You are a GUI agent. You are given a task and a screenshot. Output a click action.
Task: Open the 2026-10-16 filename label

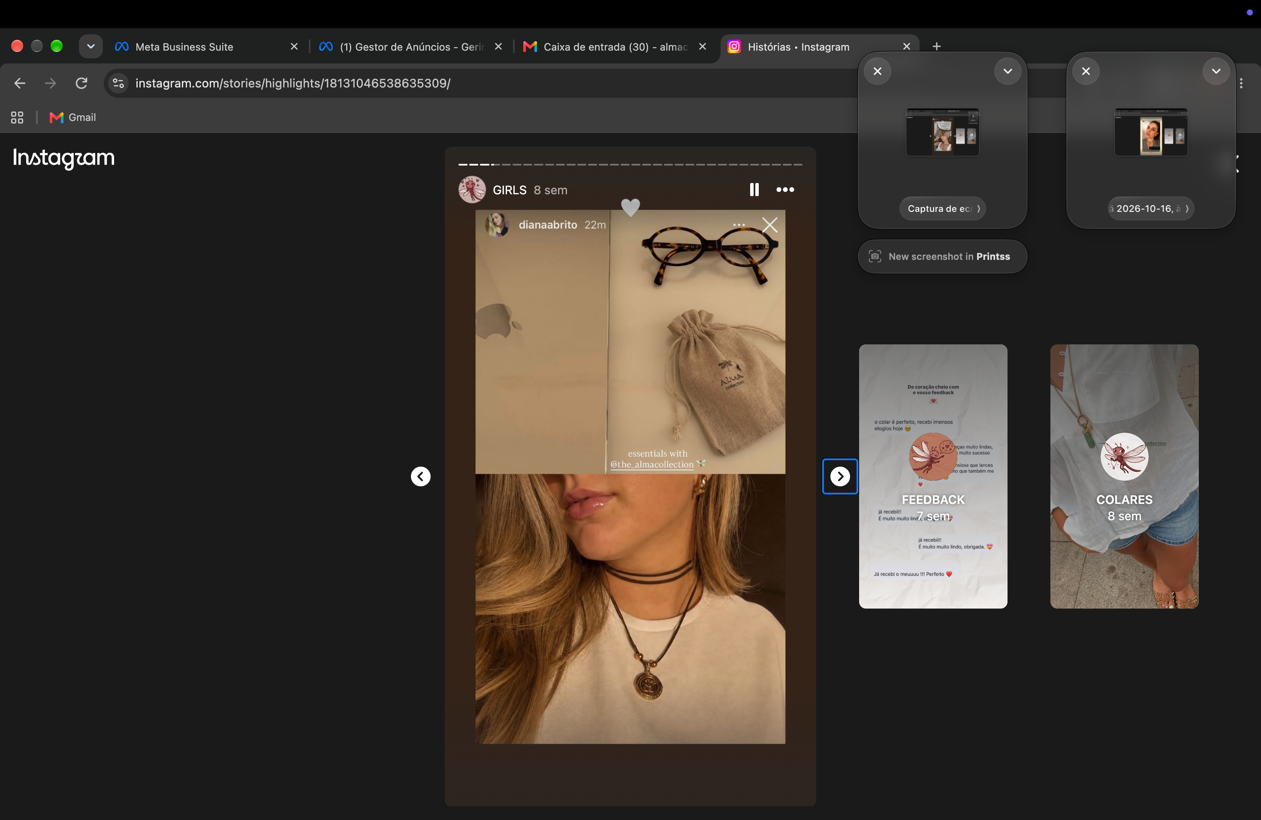[1151, 209]
